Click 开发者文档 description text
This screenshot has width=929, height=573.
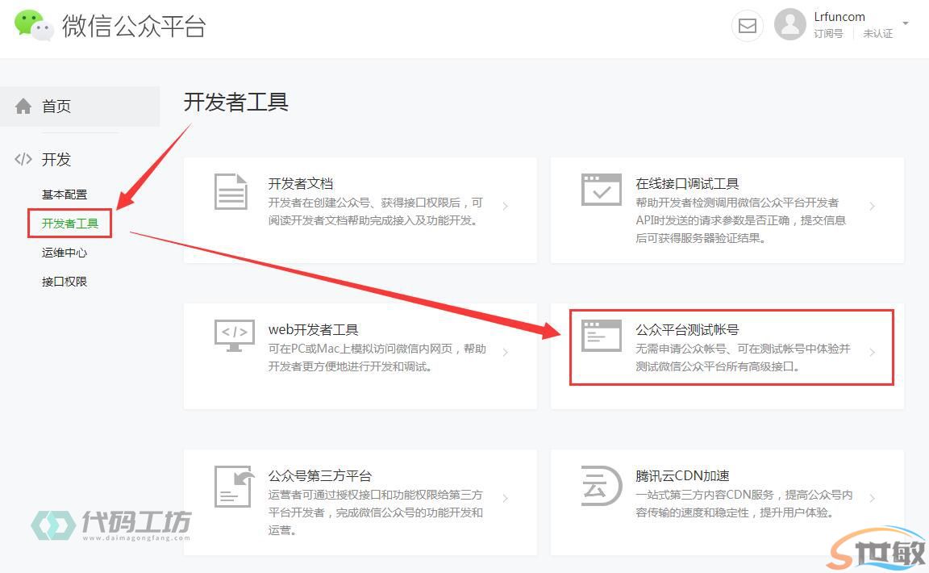pos(376,211)
